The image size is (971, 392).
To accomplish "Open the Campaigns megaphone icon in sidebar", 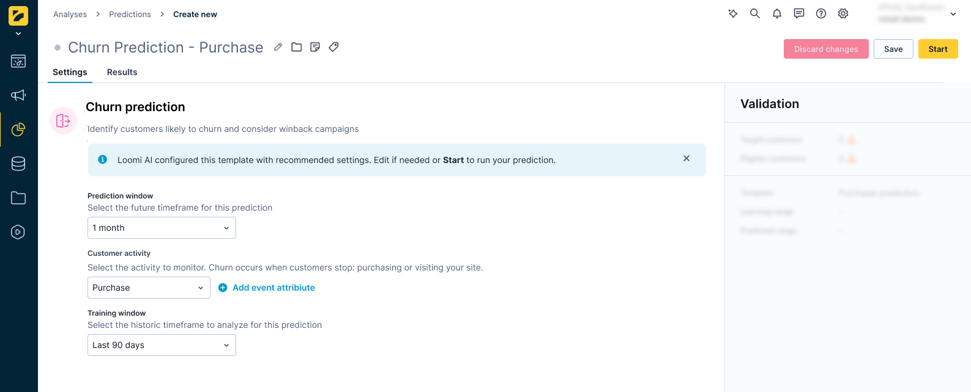I will click(x=18, y=95).
